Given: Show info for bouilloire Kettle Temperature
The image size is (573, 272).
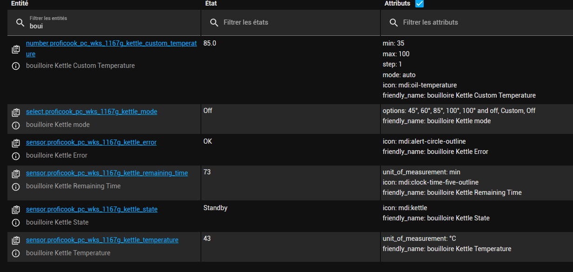Looking at the screenshot, I should point(16,253).
